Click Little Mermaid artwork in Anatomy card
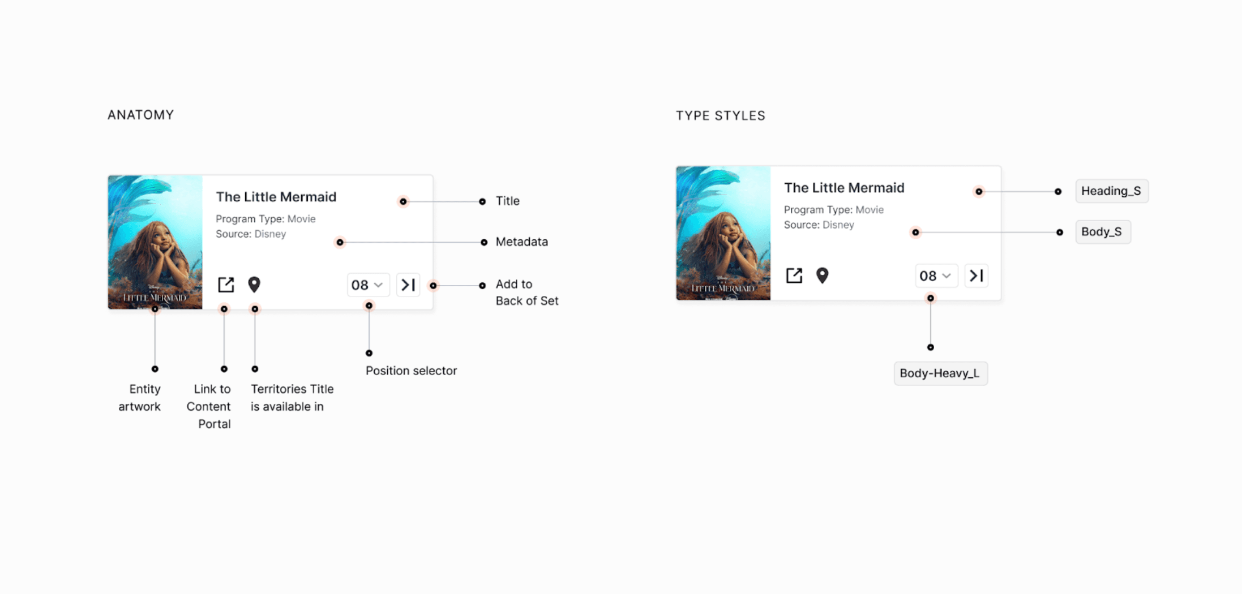1242x594 pixels. 155,242
